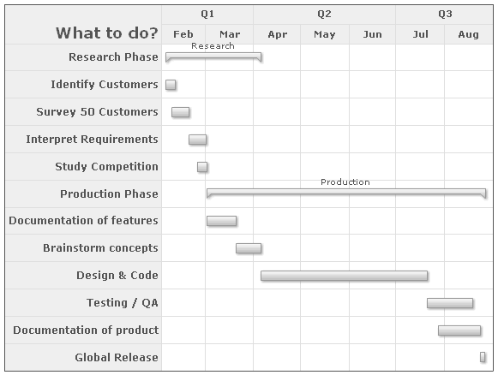Click the Research Phase bracket bar
Image resolution: width=498 pixels, height=375 pixels.
pyautogui.click(x=213, y=57)
